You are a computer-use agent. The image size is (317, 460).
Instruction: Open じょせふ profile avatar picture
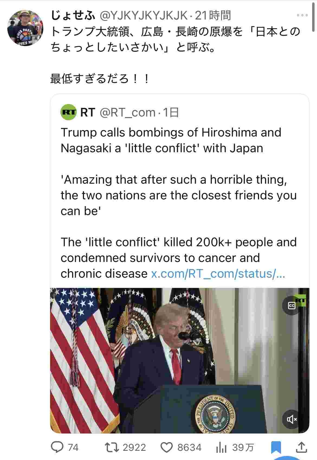[x=25, y=28]
